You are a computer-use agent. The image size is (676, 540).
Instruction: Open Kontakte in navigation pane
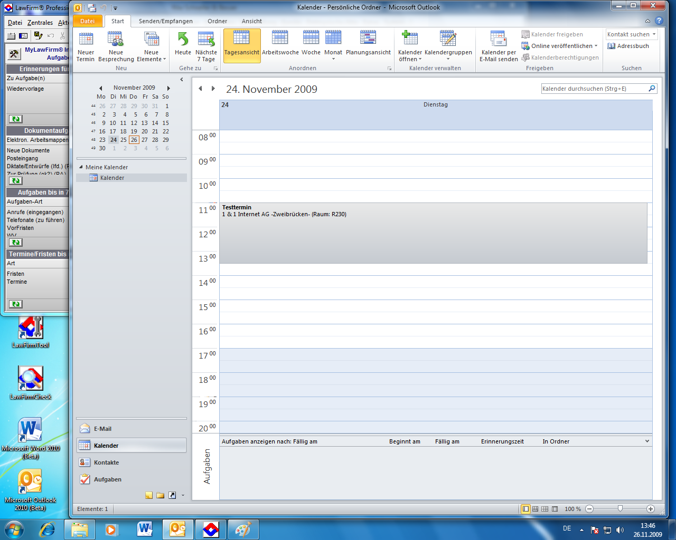pos(106,462)
